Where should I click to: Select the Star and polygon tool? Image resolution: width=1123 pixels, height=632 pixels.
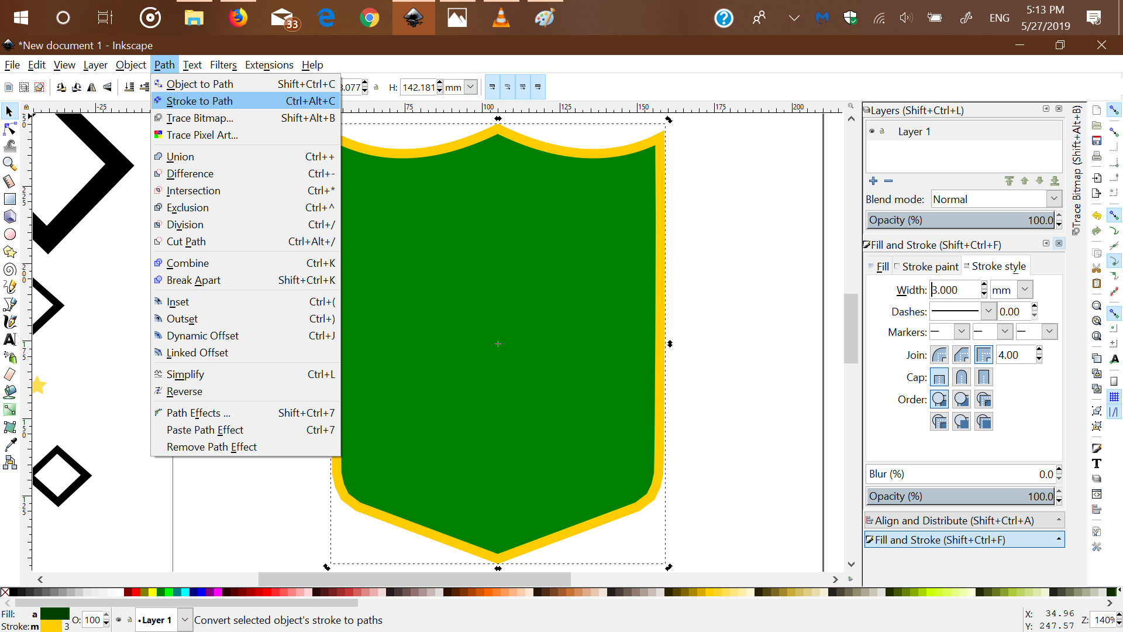tap(10, 252)
